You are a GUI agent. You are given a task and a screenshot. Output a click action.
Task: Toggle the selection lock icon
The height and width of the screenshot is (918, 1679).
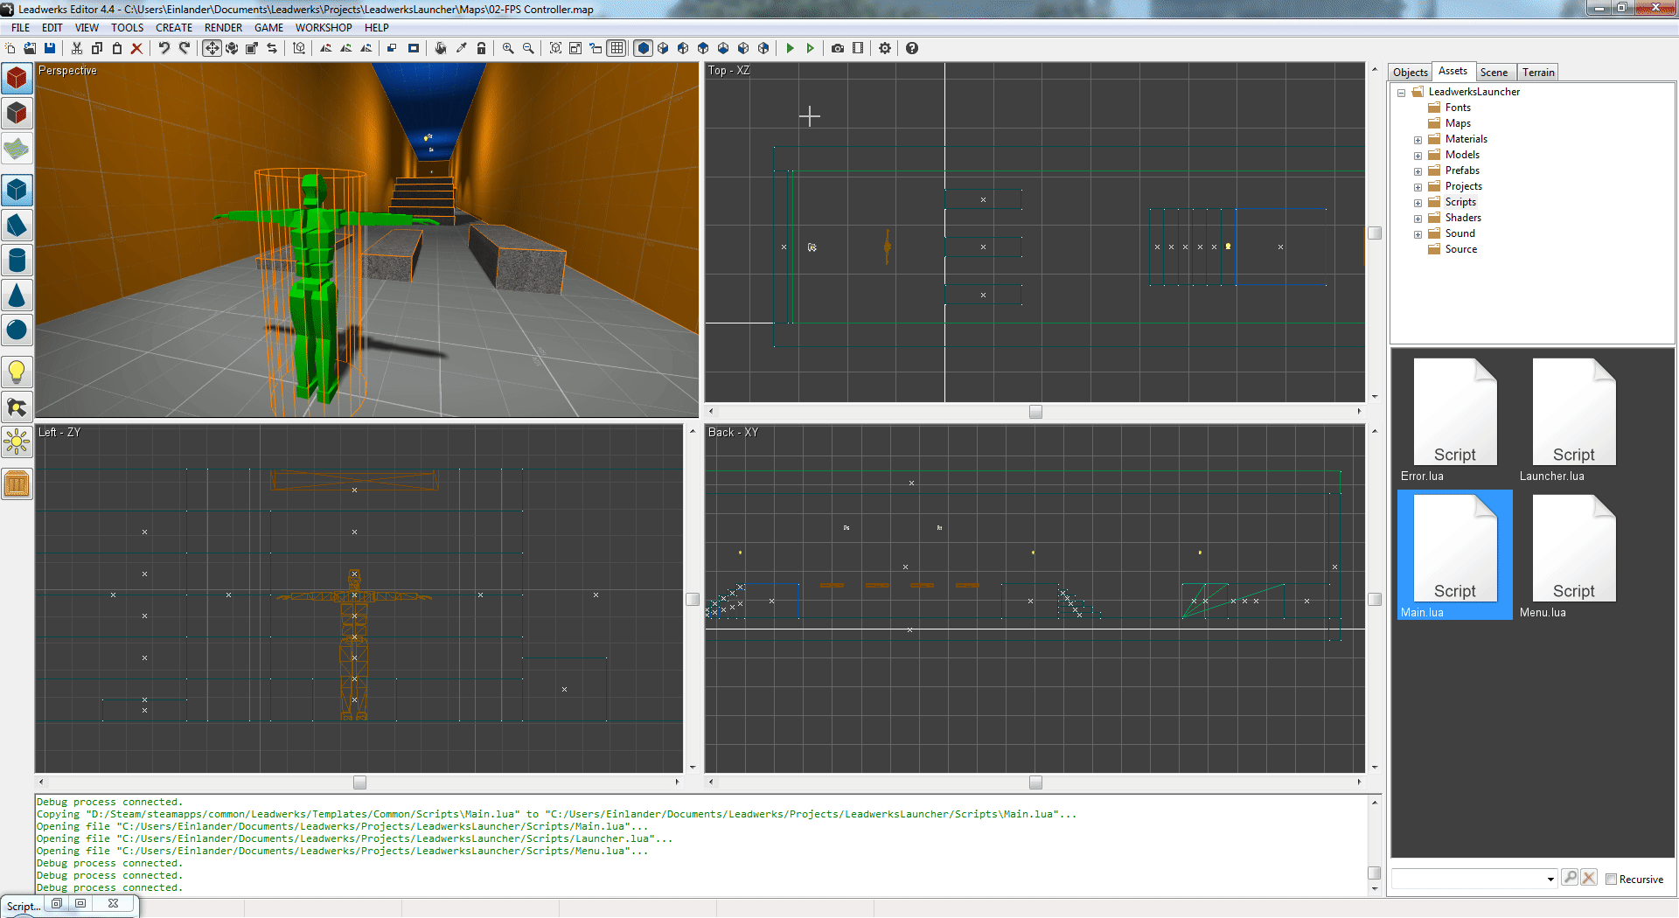click(x=481, y=48)
